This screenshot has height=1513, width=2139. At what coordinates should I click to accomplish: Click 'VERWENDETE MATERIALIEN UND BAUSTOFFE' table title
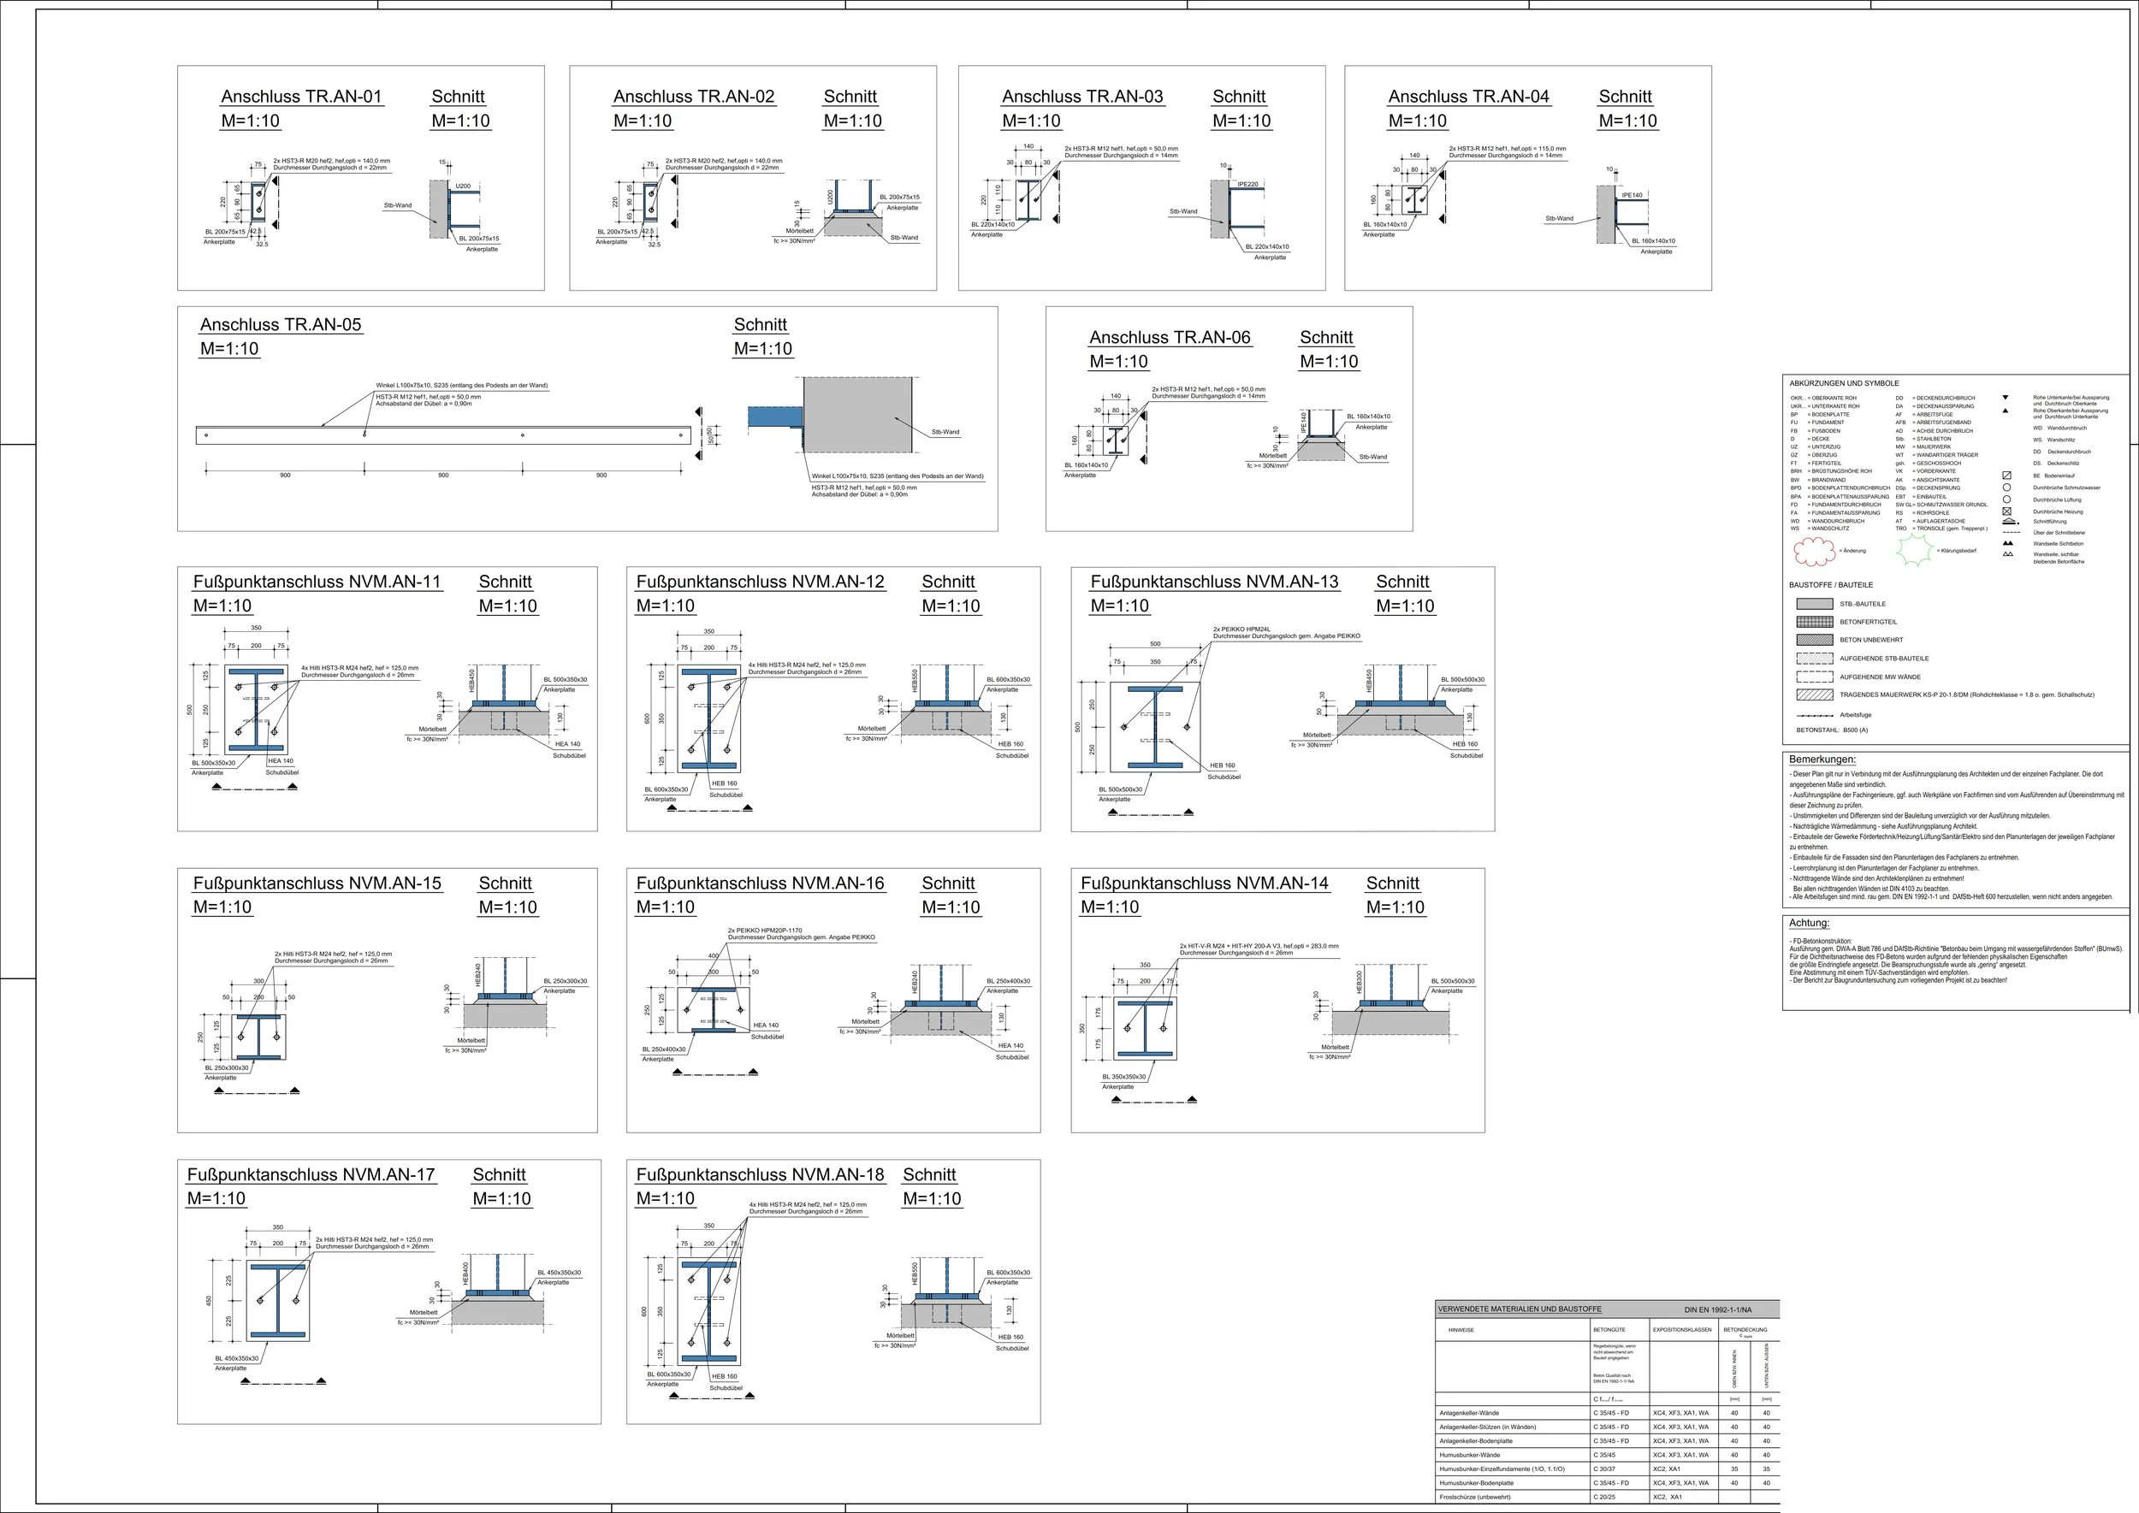[1520, 1309]
